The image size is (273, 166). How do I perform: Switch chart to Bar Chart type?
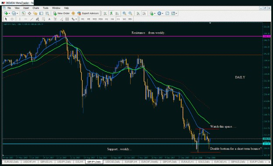(105, 14)
